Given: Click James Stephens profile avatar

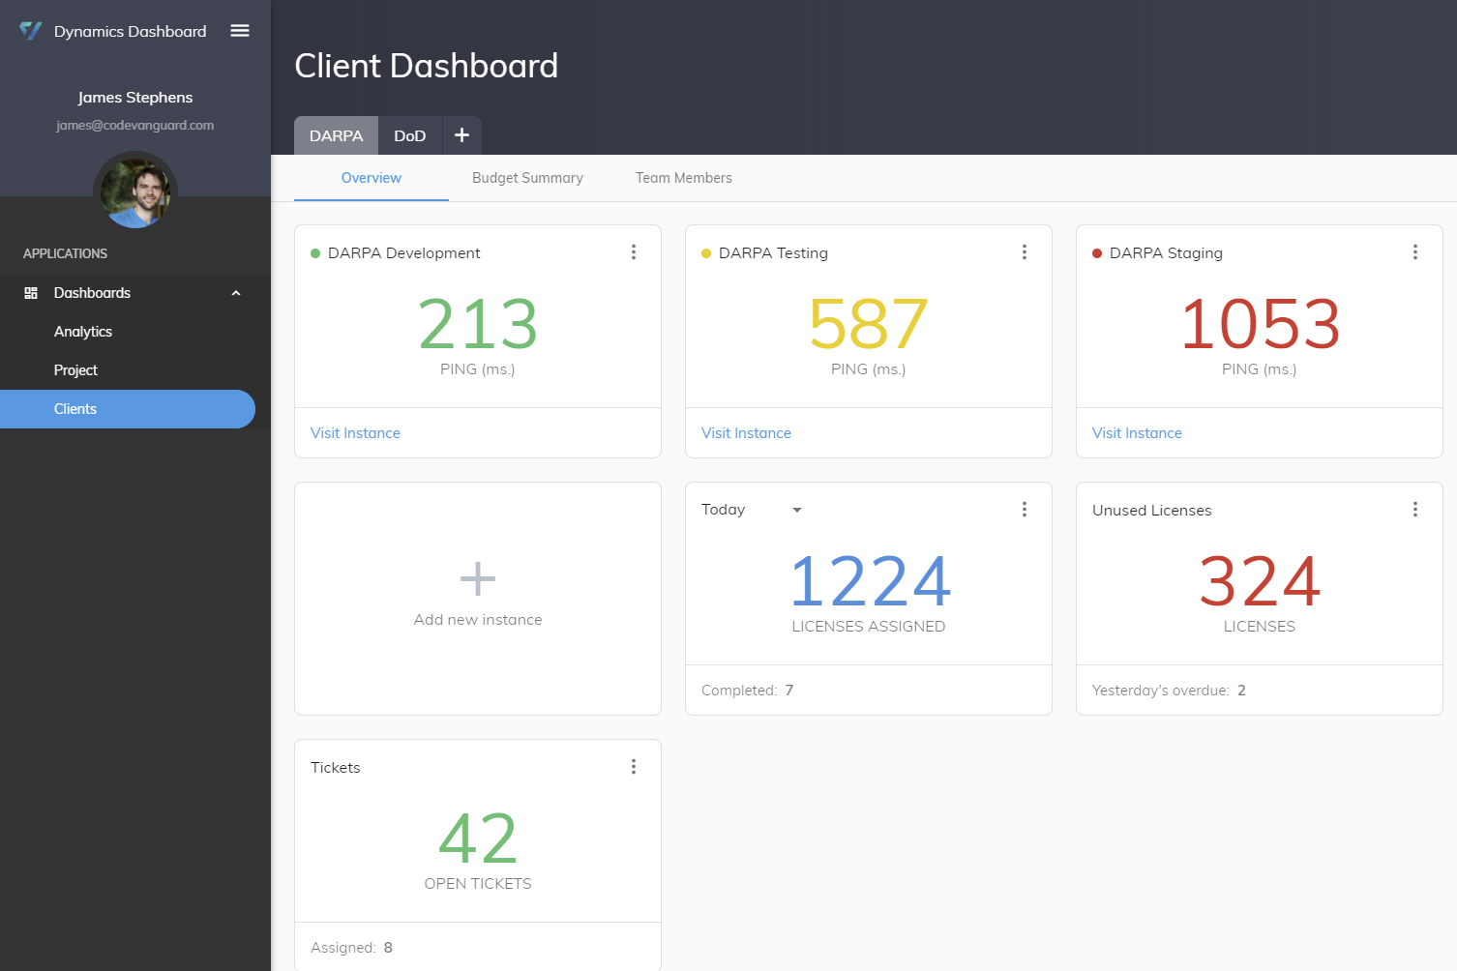Looking at the screenshot, I should [135, 191].
